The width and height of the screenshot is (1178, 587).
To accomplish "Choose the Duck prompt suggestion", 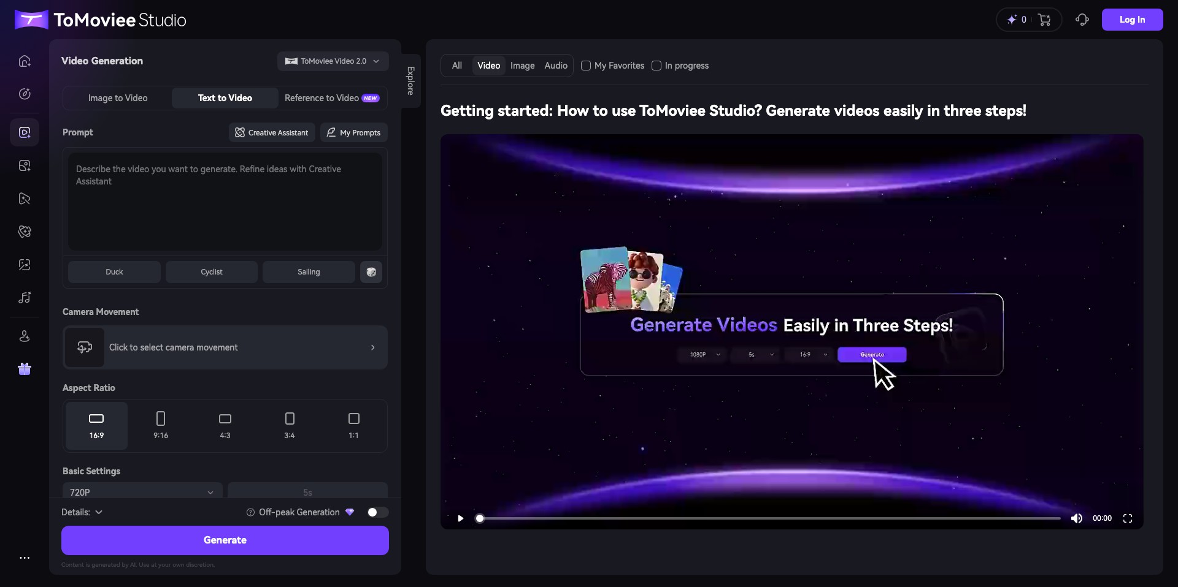I will 114,272.
